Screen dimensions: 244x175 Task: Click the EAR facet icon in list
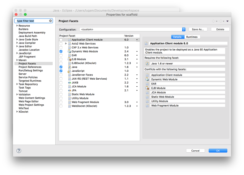70,55
